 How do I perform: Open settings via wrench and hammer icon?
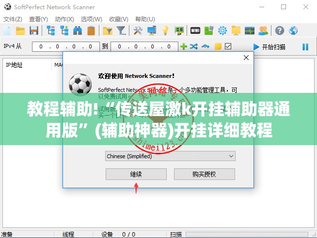(x=138, y=30)
